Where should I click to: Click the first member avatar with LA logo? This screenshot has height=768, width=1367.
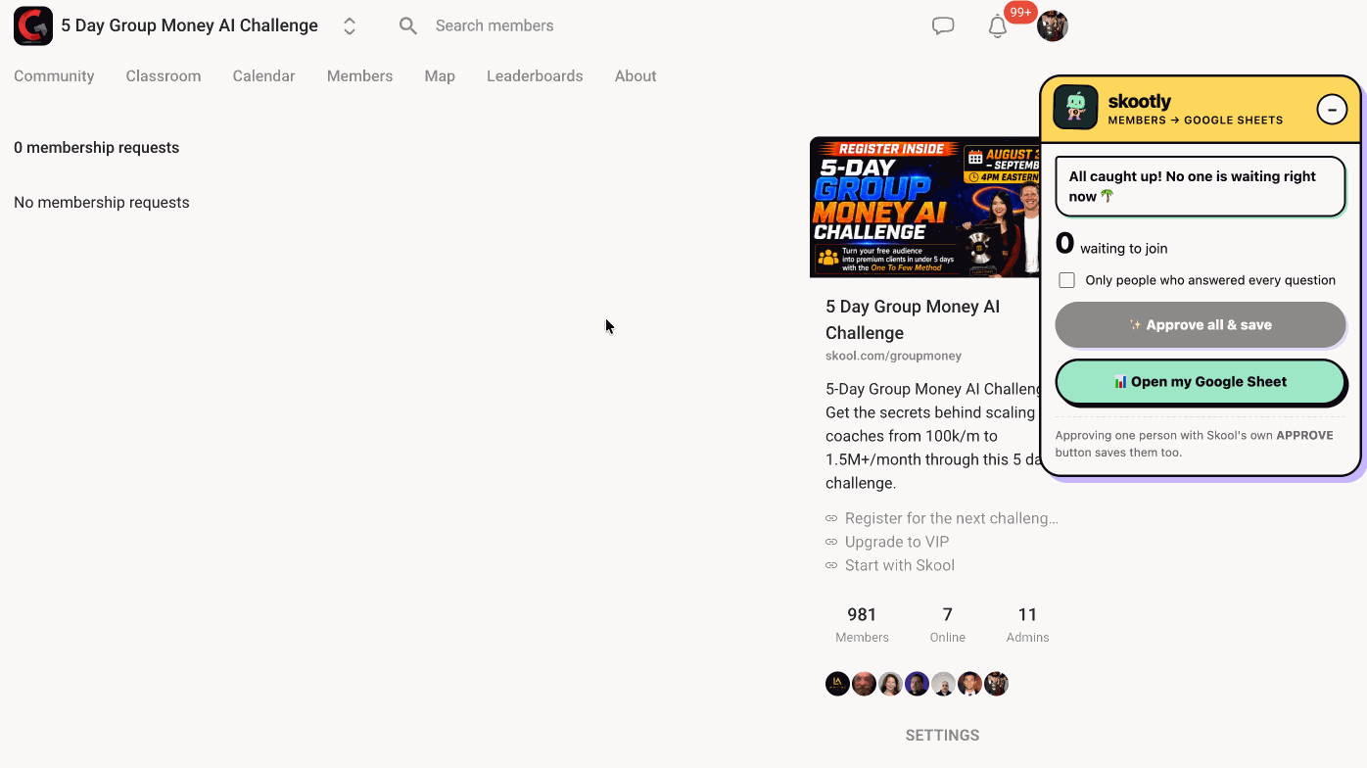(x=837, y=684)
